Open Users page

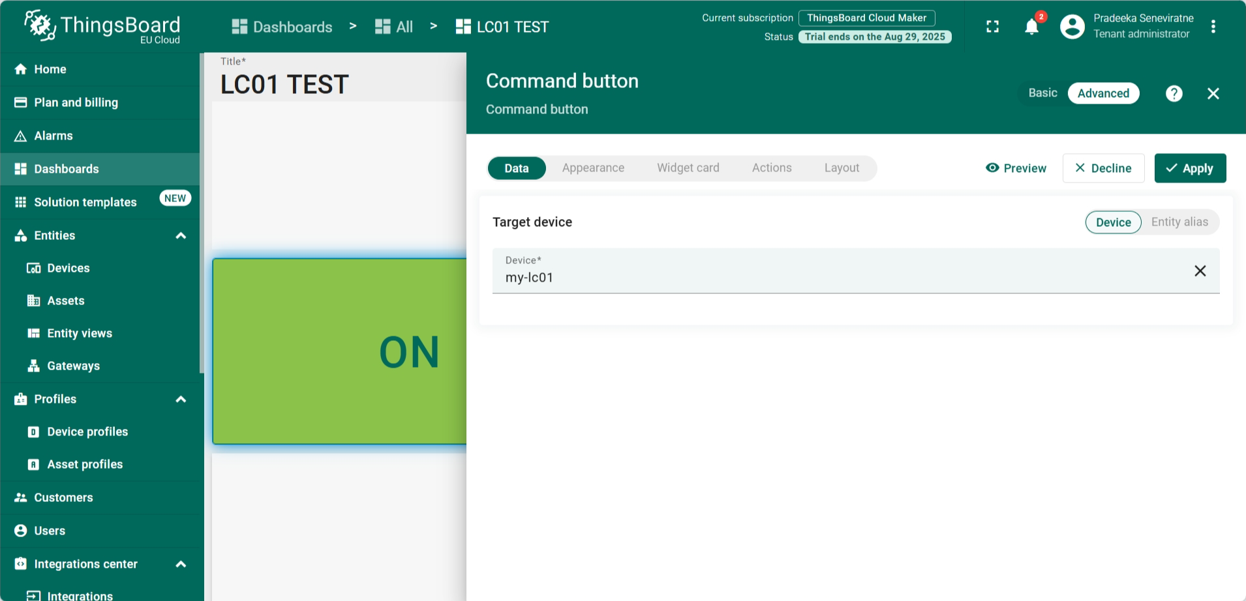click(x=100, y=531)
